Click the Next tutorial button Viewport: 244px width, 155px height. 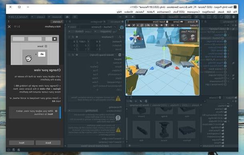pos(22,143)
